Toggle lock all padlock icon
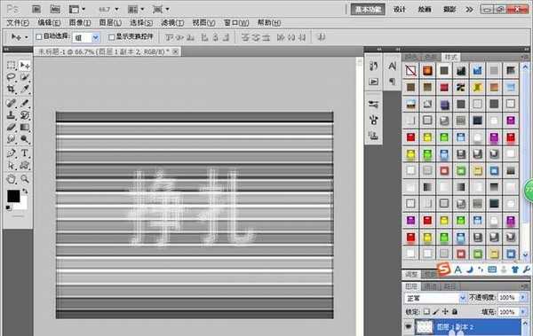Image resolution: width=533 pixels, height=336 pixels. coord(455,311)
